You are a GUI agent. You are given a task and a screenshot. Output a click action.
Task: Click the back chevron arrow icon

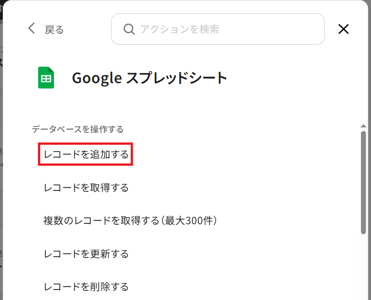point(32,28)
